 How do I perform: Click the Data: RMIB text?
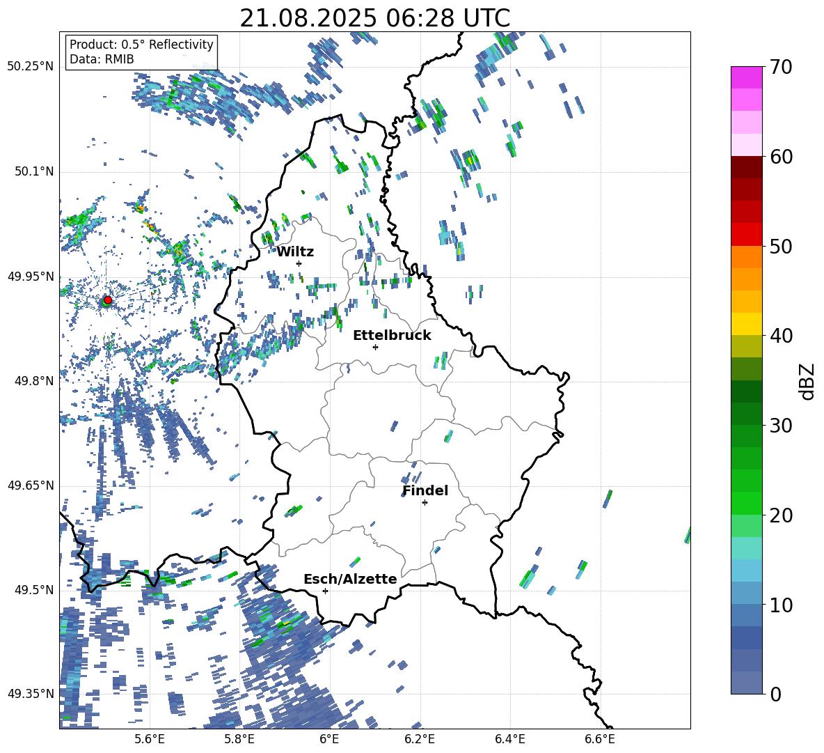tap(102, 59)
